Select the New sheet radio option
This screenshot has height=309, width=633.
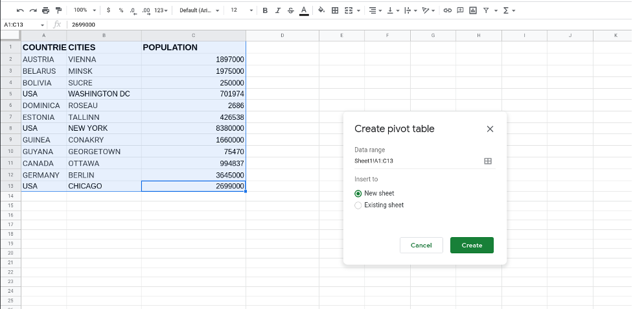358,194
